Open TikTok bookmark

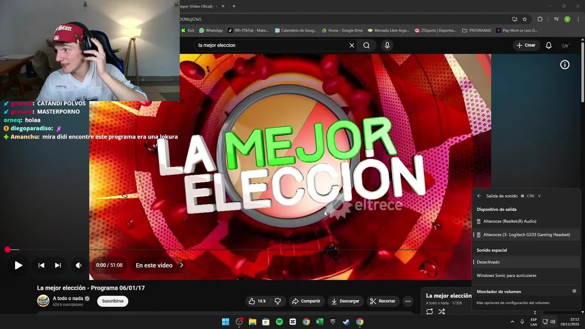pyautogui.click(x=248, y=31)
